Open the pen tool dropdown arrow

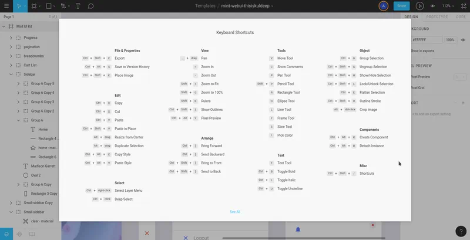(x=69, y=6)
